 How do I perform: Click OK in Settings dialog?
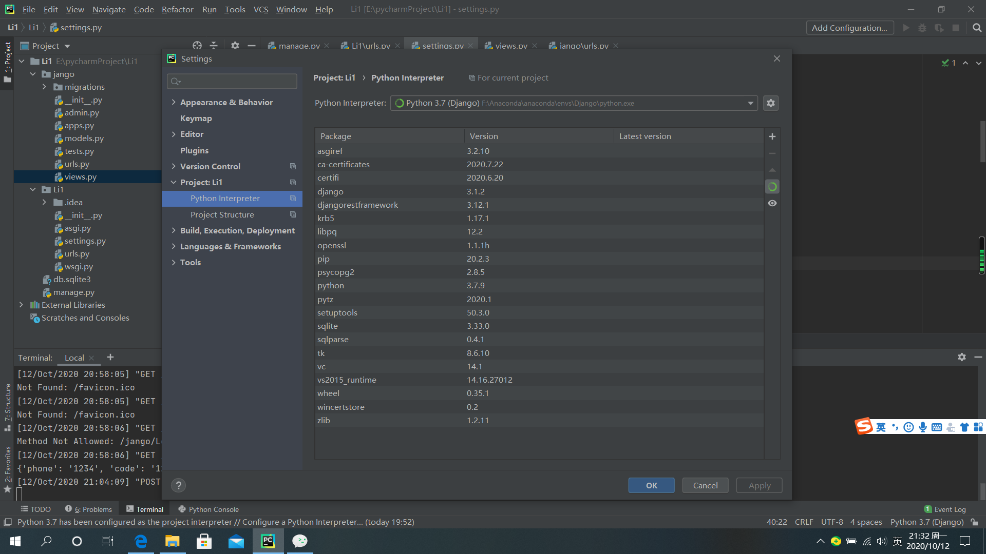coord(651,485)
